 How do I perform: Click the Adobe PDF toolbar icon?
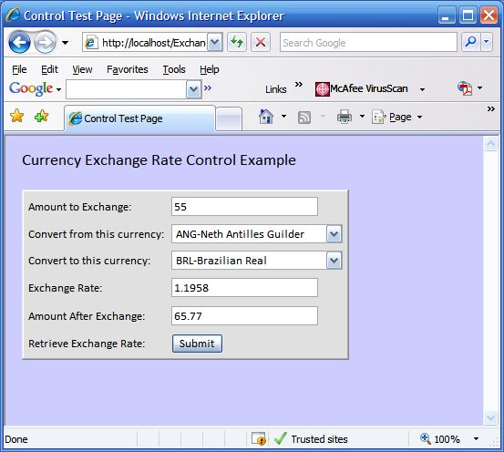pos(465,88)
